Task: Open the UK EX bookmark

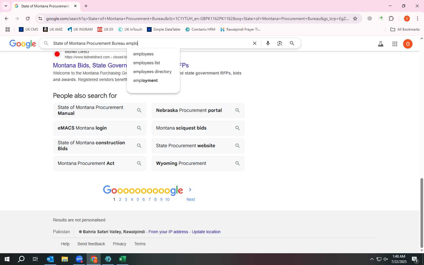Action: pos(105,29)
